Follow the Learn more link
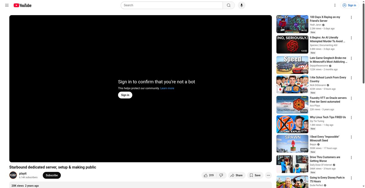Screen dimensions: 365x188 167,88
